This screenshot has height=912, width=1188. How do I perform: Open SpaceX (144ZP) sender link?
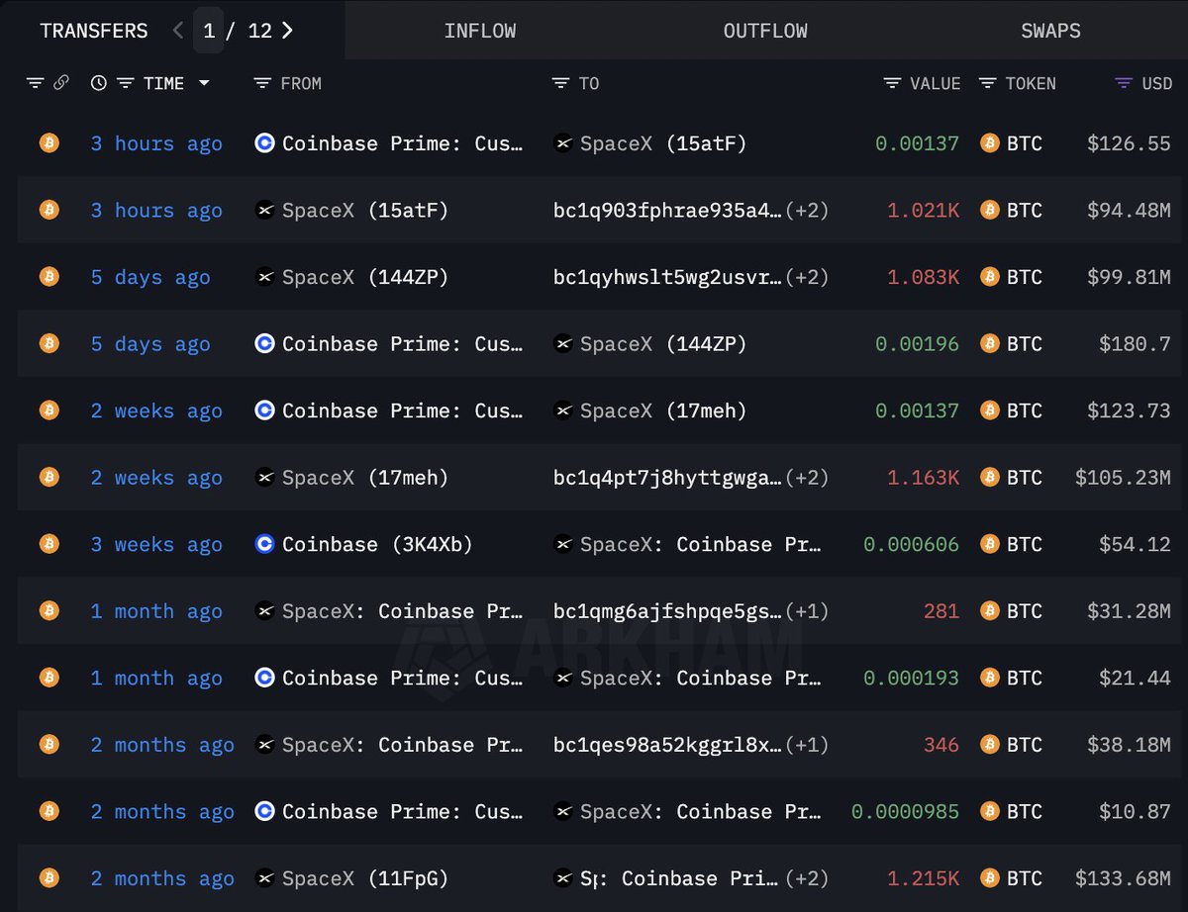[365, 277]
